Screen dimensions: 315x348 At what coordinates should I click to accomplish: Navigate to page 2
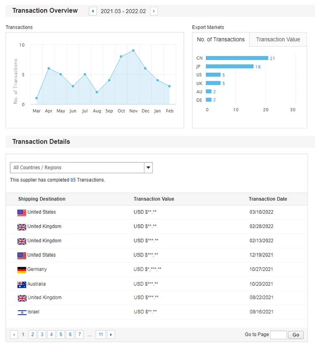(x=32, y=335)
